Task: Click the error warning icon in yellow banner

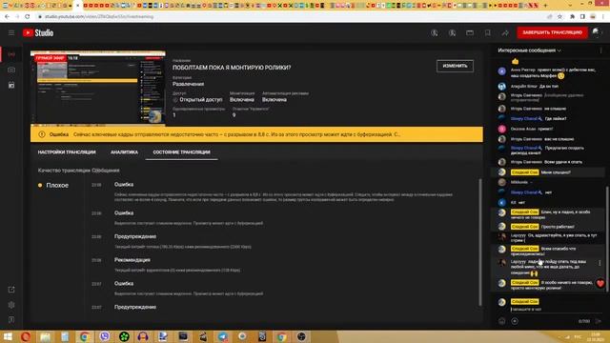Action: (x=42, y=134)
